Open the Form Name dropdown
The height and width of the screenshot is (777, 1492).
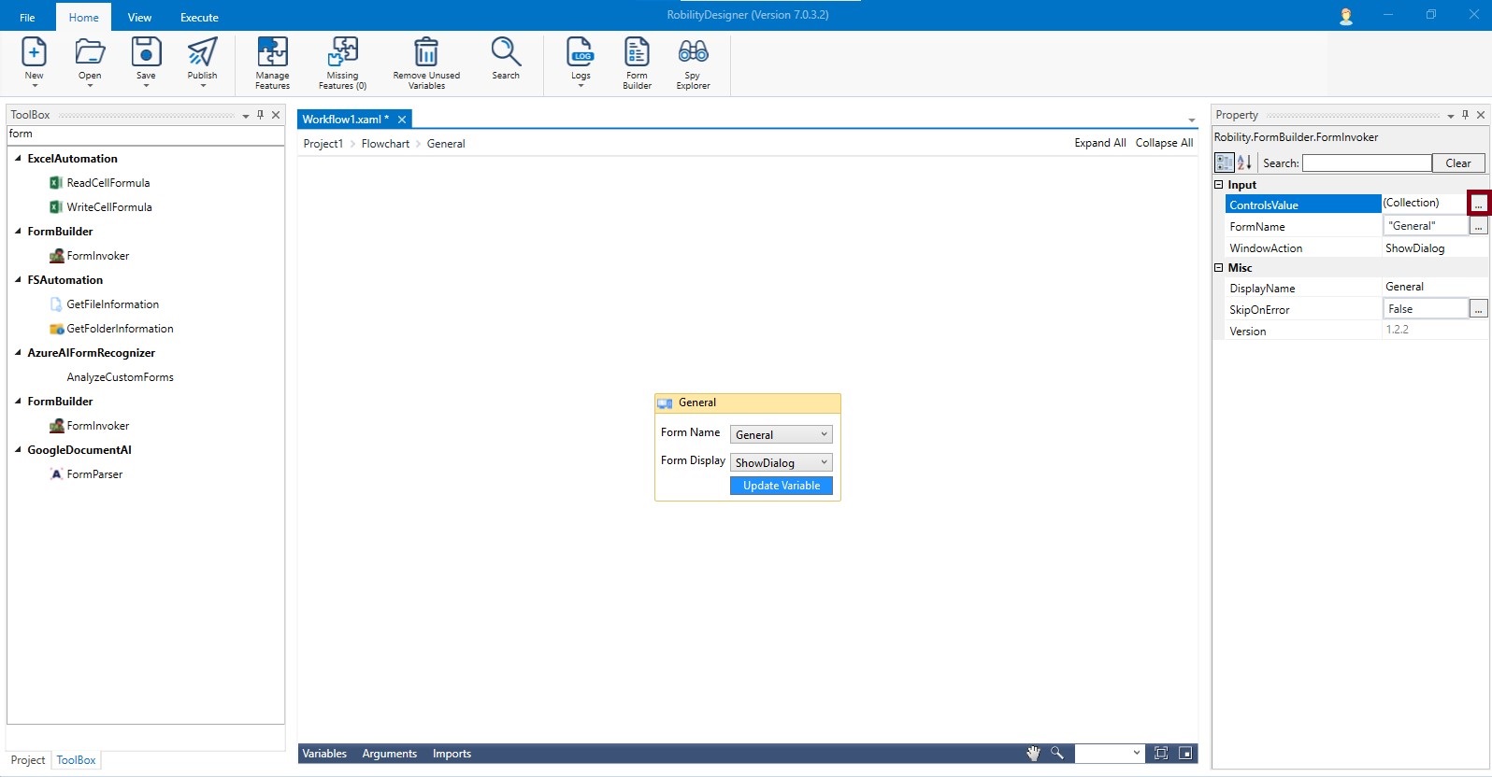tap(781, 434)
